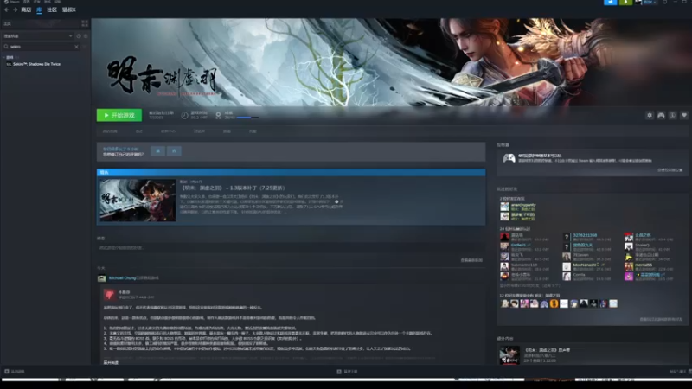Open friend Submarine119's entry

524,266
